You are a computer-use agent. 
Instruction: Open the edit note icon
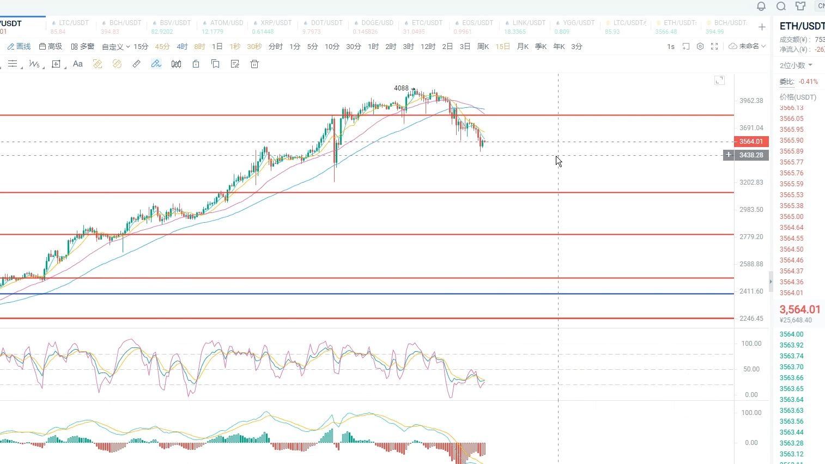coord(235,64)
